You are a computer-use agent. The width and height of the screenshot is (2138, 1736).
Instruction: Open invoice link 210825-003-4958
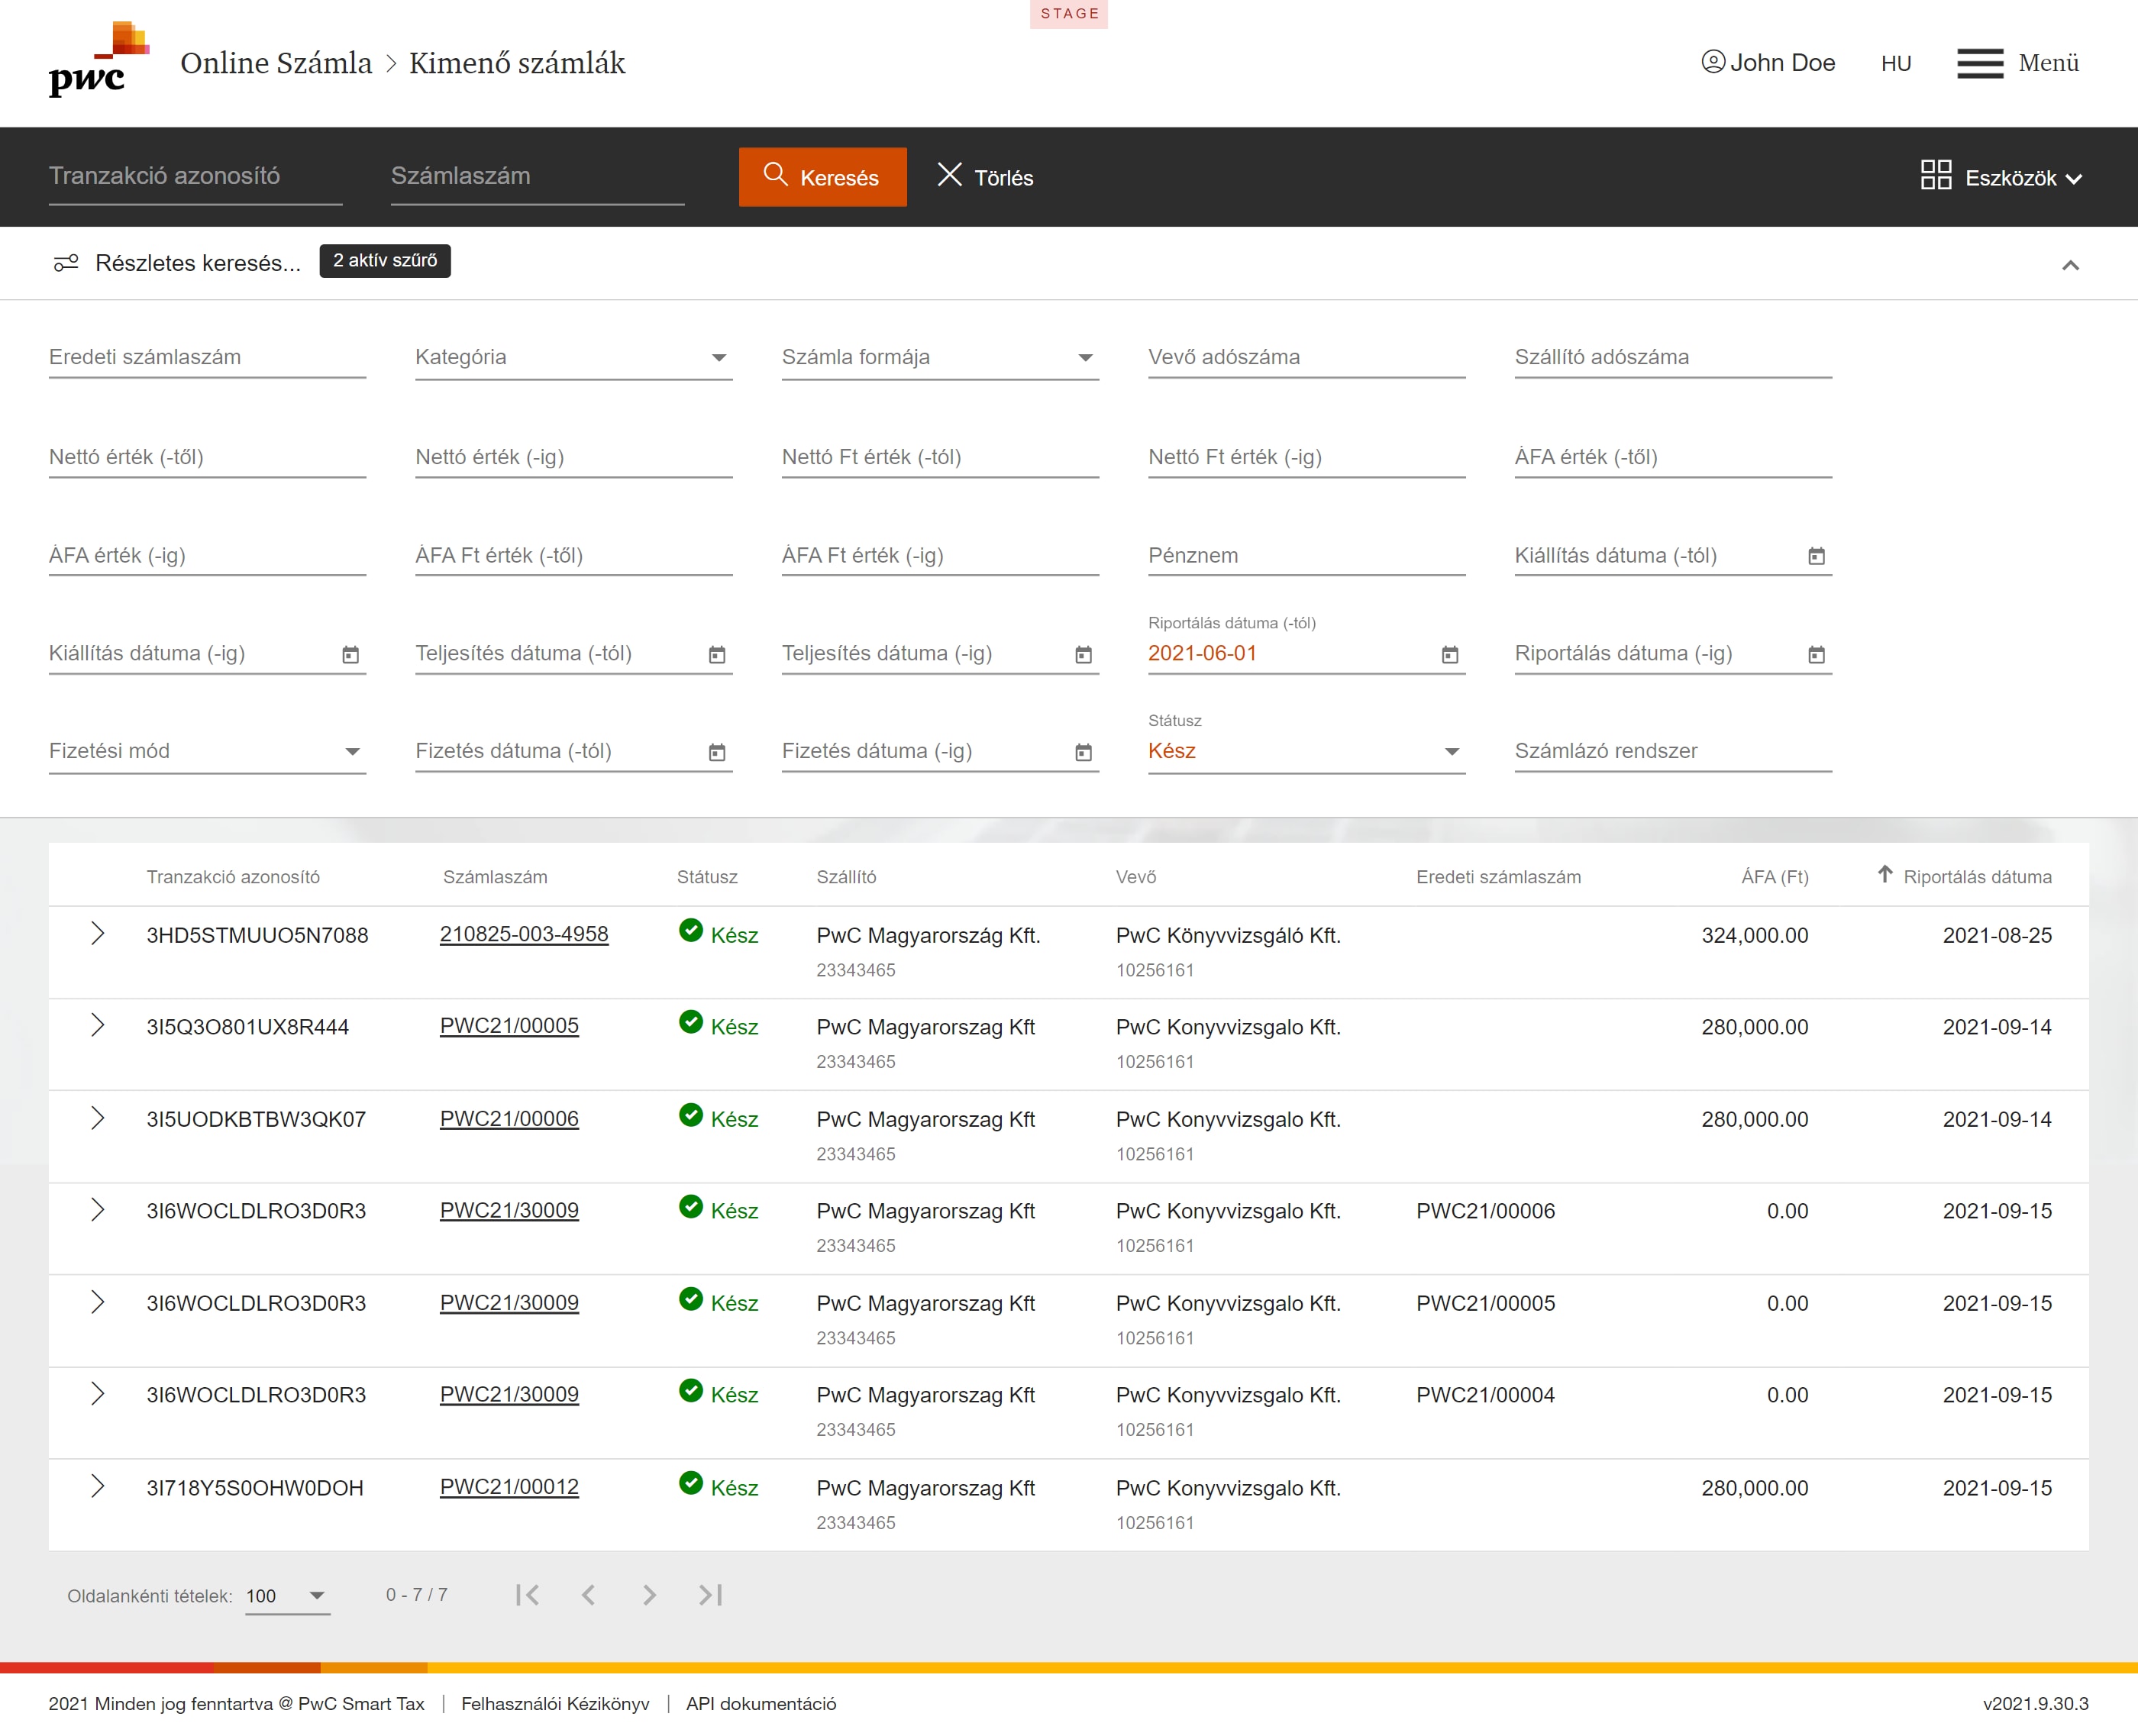pos(524,934)
